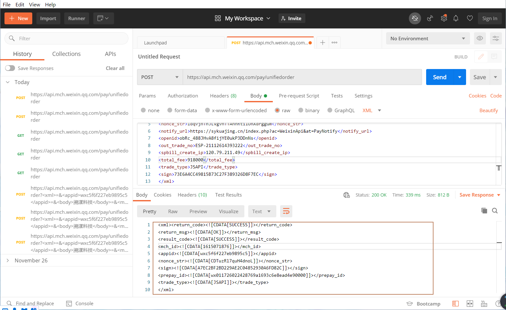Viewport: 506px width, 310px height.
Task: Switch to the Collections sidebar tab
Action: 66,54
